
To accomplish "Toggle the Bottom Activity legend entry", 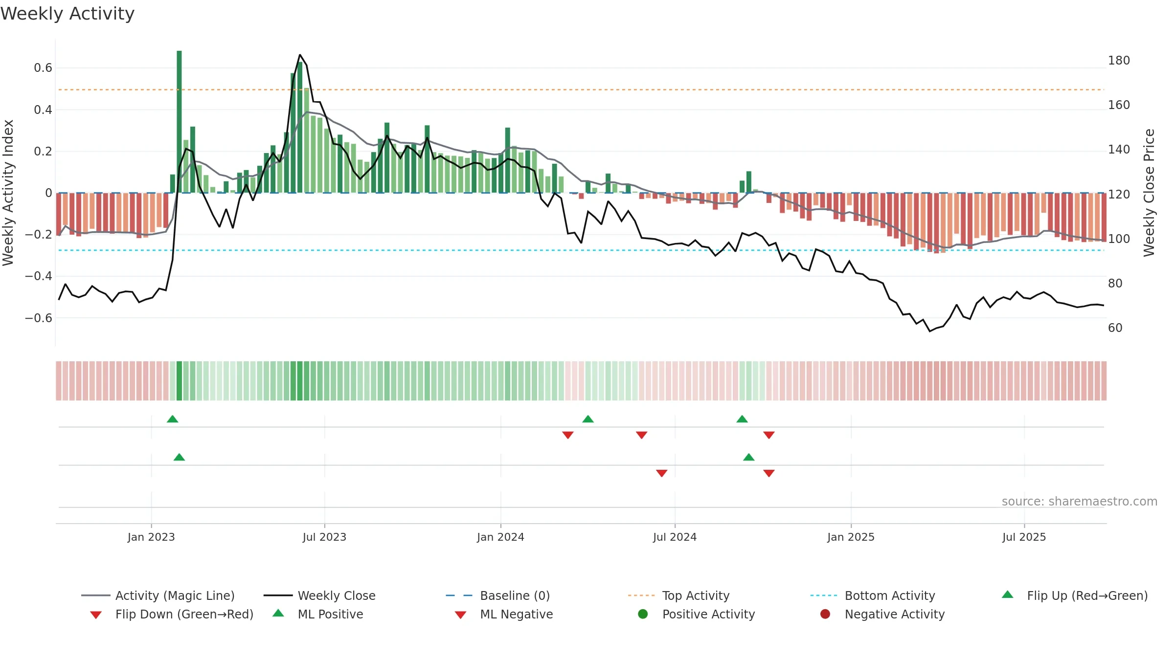I will tap(873, 595).
